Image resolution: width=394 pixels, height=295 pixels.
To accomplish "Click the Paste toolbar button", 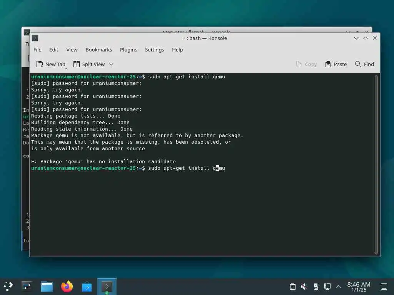I will click(x=336, y=64).
